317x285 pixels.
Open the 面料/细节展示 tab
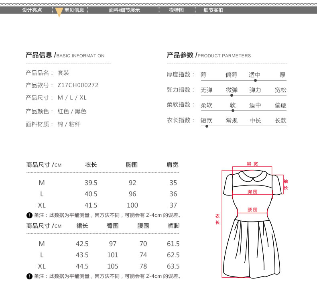coord(124,10)
